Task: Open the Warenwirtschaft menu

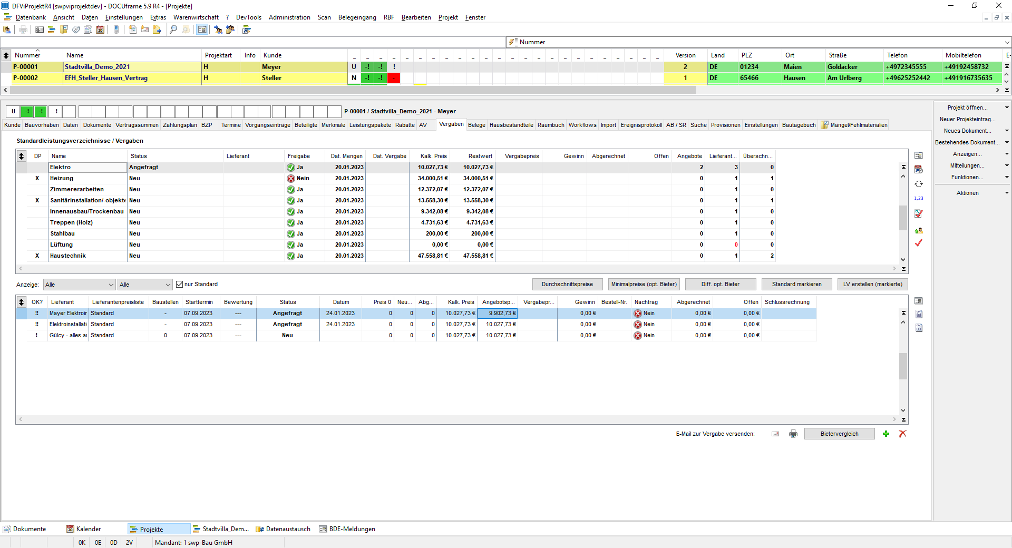Action: click(x=196, y=17)
